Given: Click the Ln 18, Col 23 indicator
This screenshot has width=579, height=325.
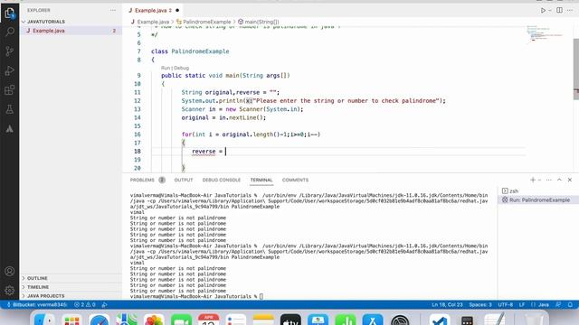Looking at the screenshot, I should pos(447,305).
